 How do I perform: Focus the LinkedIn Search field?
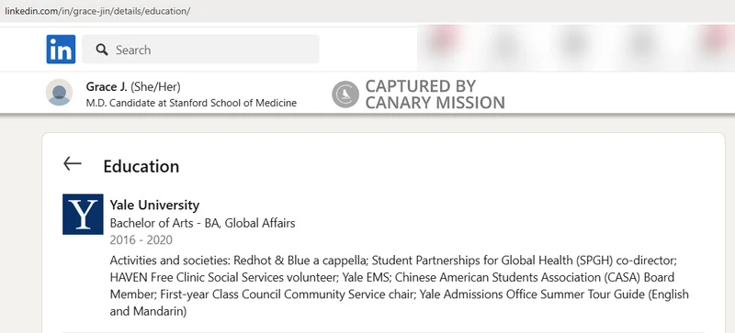(200, 50)
